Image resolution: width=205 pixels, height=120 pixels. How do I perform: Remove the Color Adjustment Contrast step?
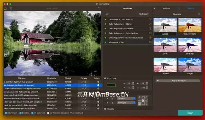tap(150, 28)
